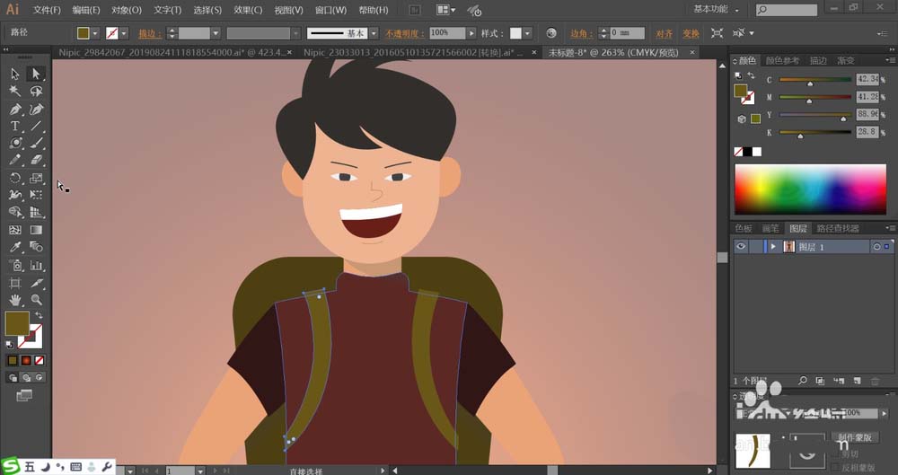898x475 pixels.
Task: Select the Eraser tool
Action: 36,160
